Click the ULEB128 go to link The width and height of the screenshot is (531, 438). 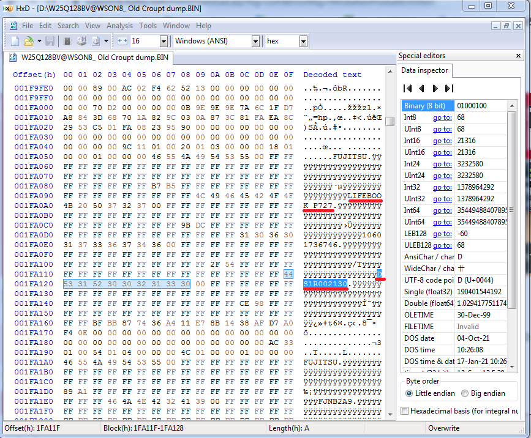click(x=442, y=245)
